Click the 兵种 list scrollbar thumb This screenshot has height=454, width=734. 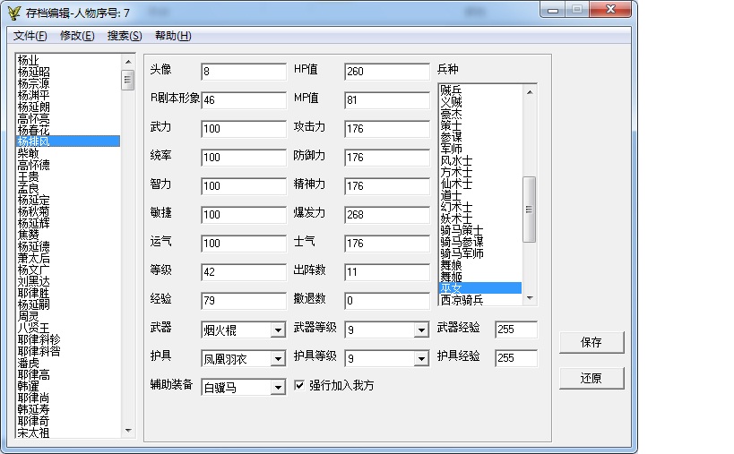[530, 209]
